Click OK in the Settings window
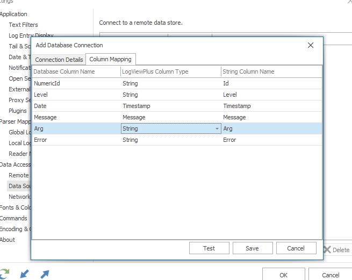The height and width of the screenshot is (280, 352). point(284,275)
